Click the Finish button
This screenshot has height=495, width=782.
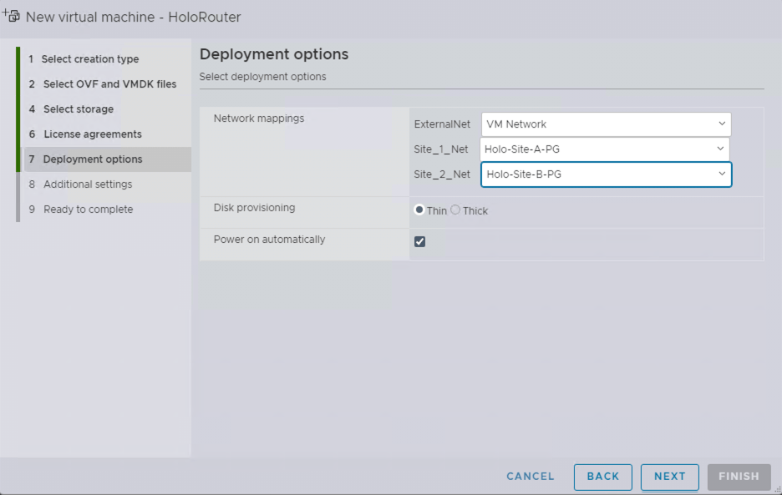pyautogui.click(x=738, y=477)
